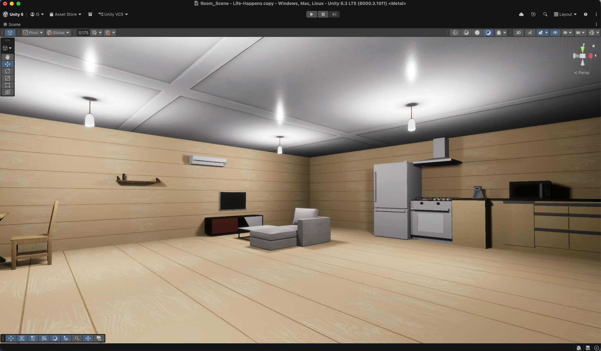601x351 pixels.
Task: Click the Pause button
Action: [x=323, y=14]
